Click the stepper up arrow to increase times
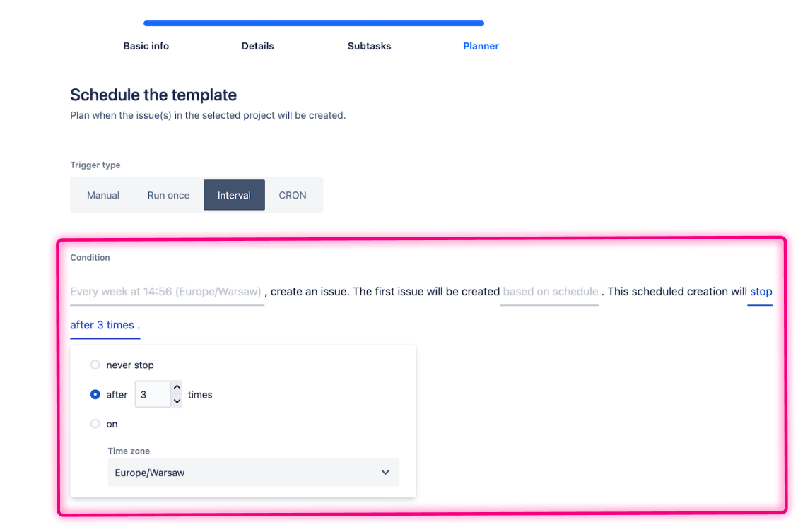The image size is (798, 527). tap(176, 389)
